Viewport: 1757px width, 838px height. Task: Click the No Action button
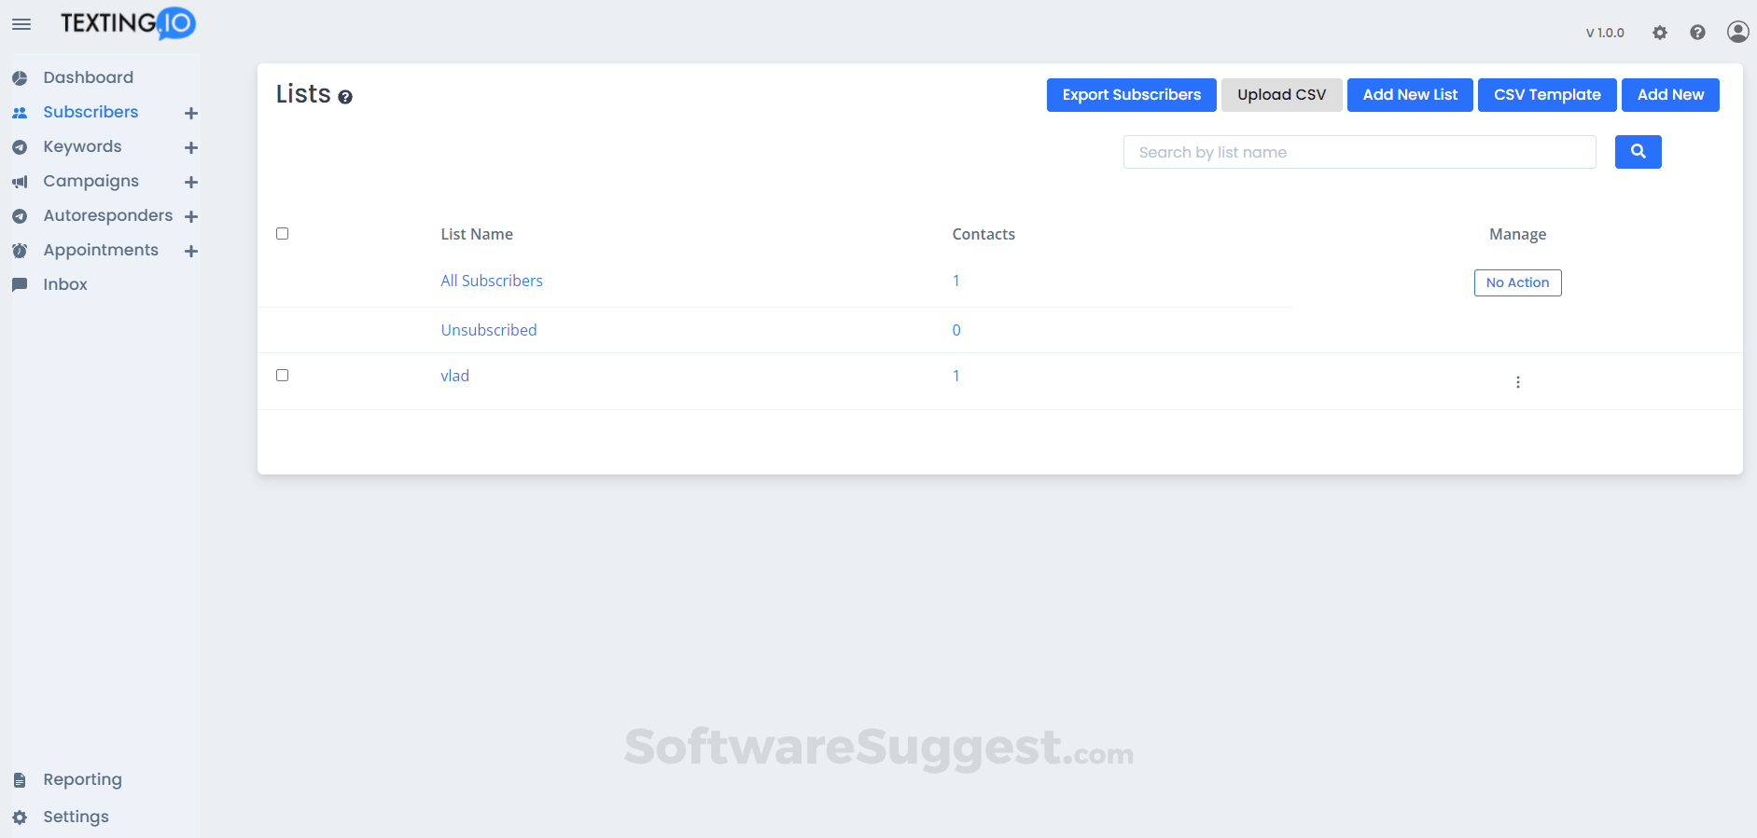(x=1517, y=282)
